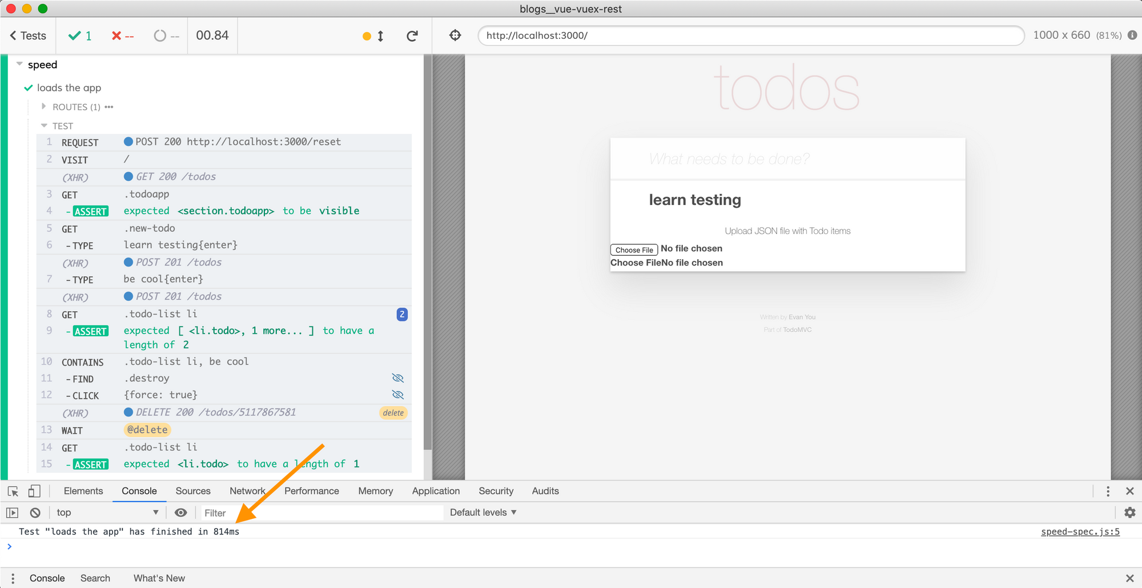
Task: Open DevTools console settings gear
Action: (x=1129, y=513)
